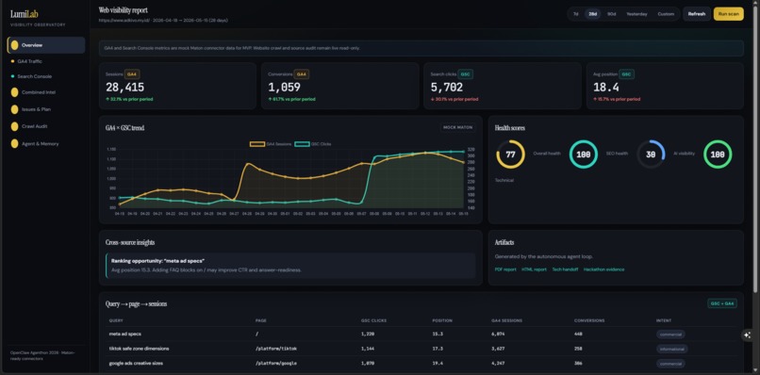
Task: Click the GSC badge on Search clicks card
Action: coord(465,74)
